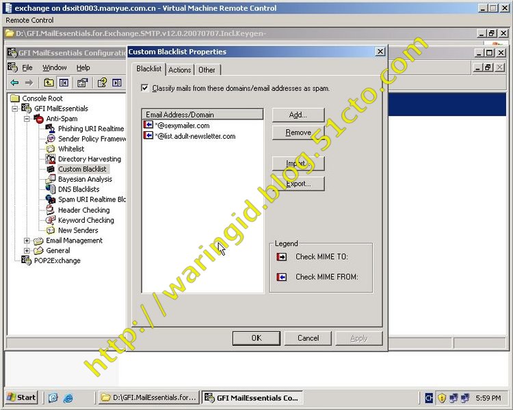
Task: Open Bayesian Analysis in the tree
Action: [x=84, y=179]
